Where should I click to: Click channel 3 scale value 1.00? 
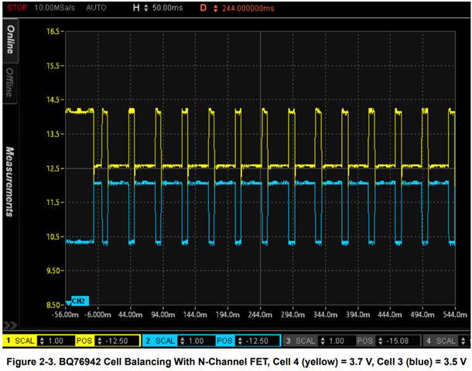tap(337, 341)
